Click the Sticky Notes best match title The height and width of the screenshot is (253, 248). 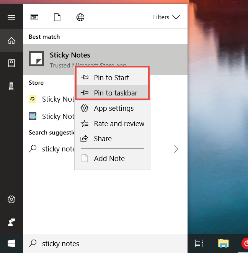pos(70,55)
